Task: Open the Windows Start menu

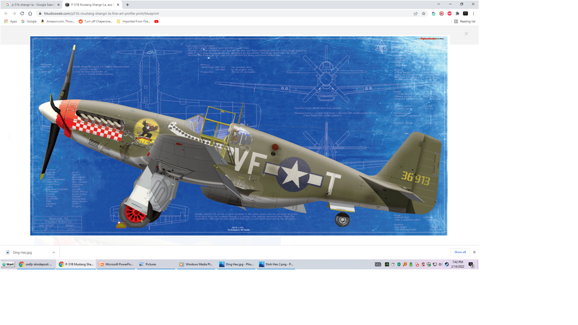Action: click(8, 264)
